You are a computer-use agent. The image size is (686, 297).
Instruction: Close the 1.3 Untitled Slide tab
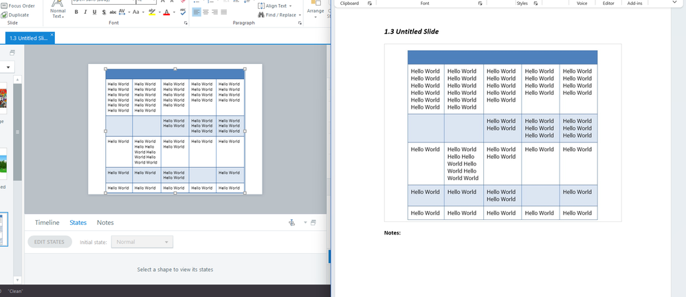(x=52, y=34)
